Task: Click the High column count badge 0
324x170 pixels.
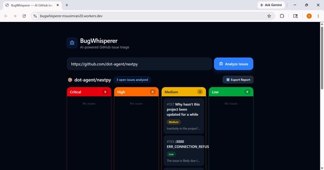Action: [153, 92]
